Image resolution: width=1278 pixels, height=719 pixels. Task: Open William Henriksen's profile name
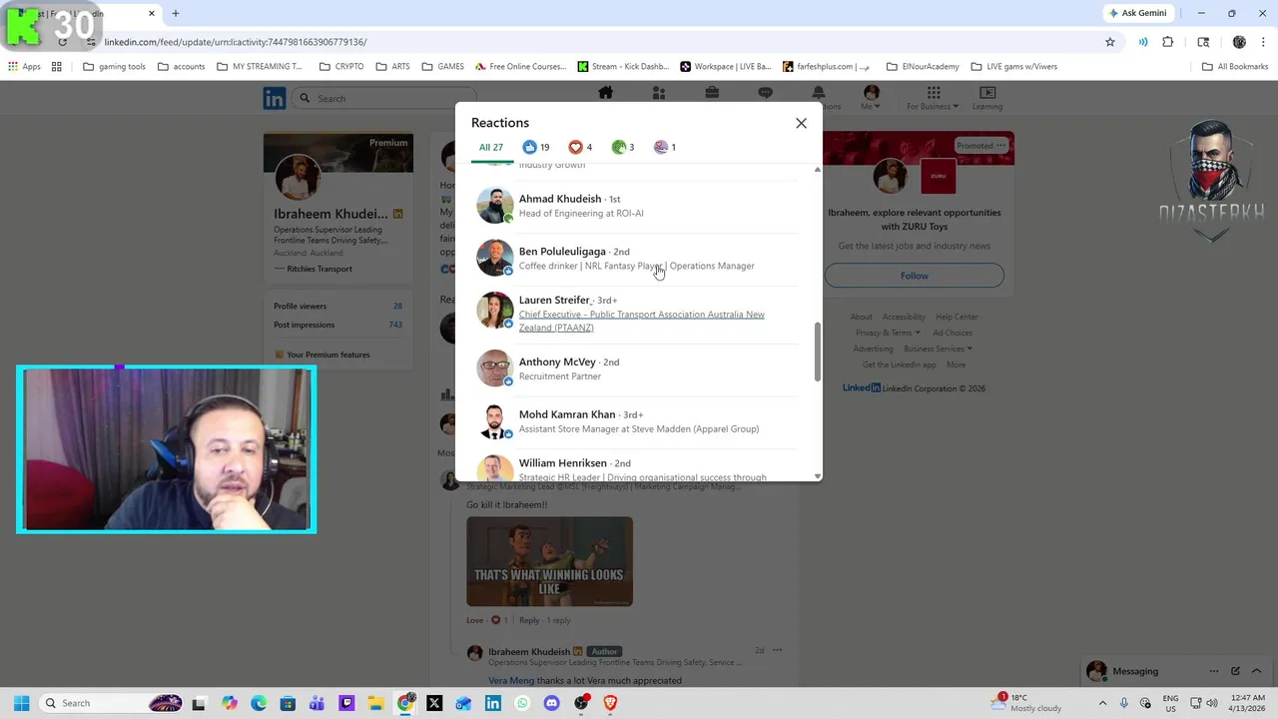click(x=562, y=463)
